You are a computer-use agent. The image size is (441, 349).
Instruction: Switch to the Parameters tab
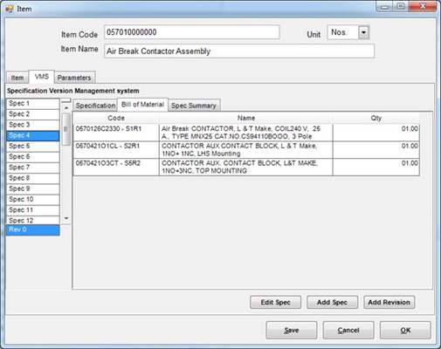click(x=74, y=78)
